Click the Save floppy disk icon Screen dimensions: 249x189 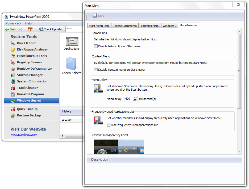point(95,16)
